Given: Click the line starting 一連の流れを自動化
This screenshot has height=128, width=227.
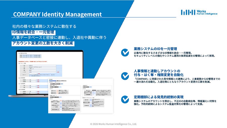Looking at the screenshot, I should 172,82.
